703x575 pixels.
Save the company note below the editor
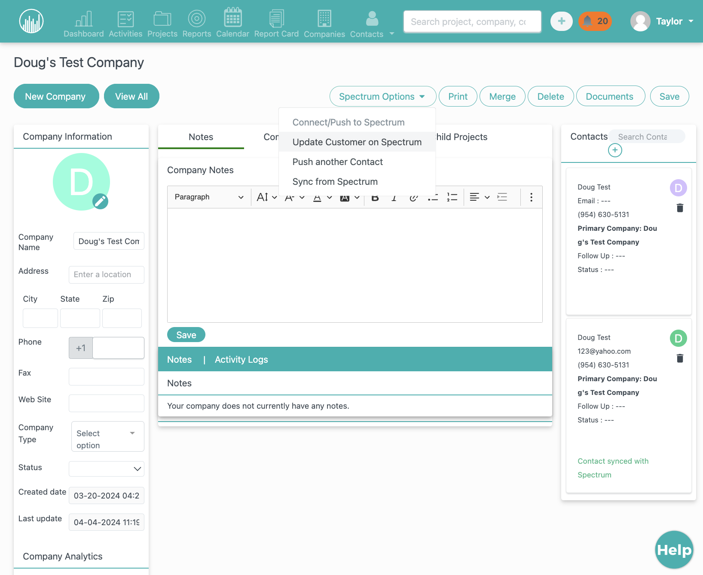click(x=186, y=335)
